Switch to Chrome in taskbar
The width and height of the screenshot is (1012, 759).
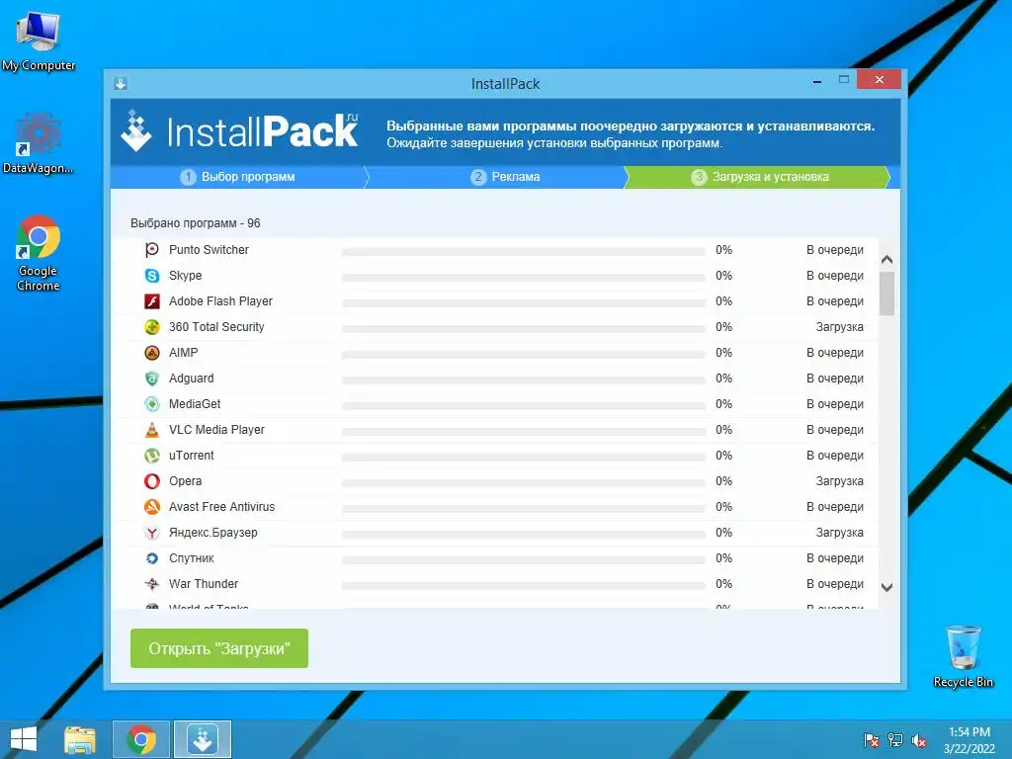(x=141, y=739)
